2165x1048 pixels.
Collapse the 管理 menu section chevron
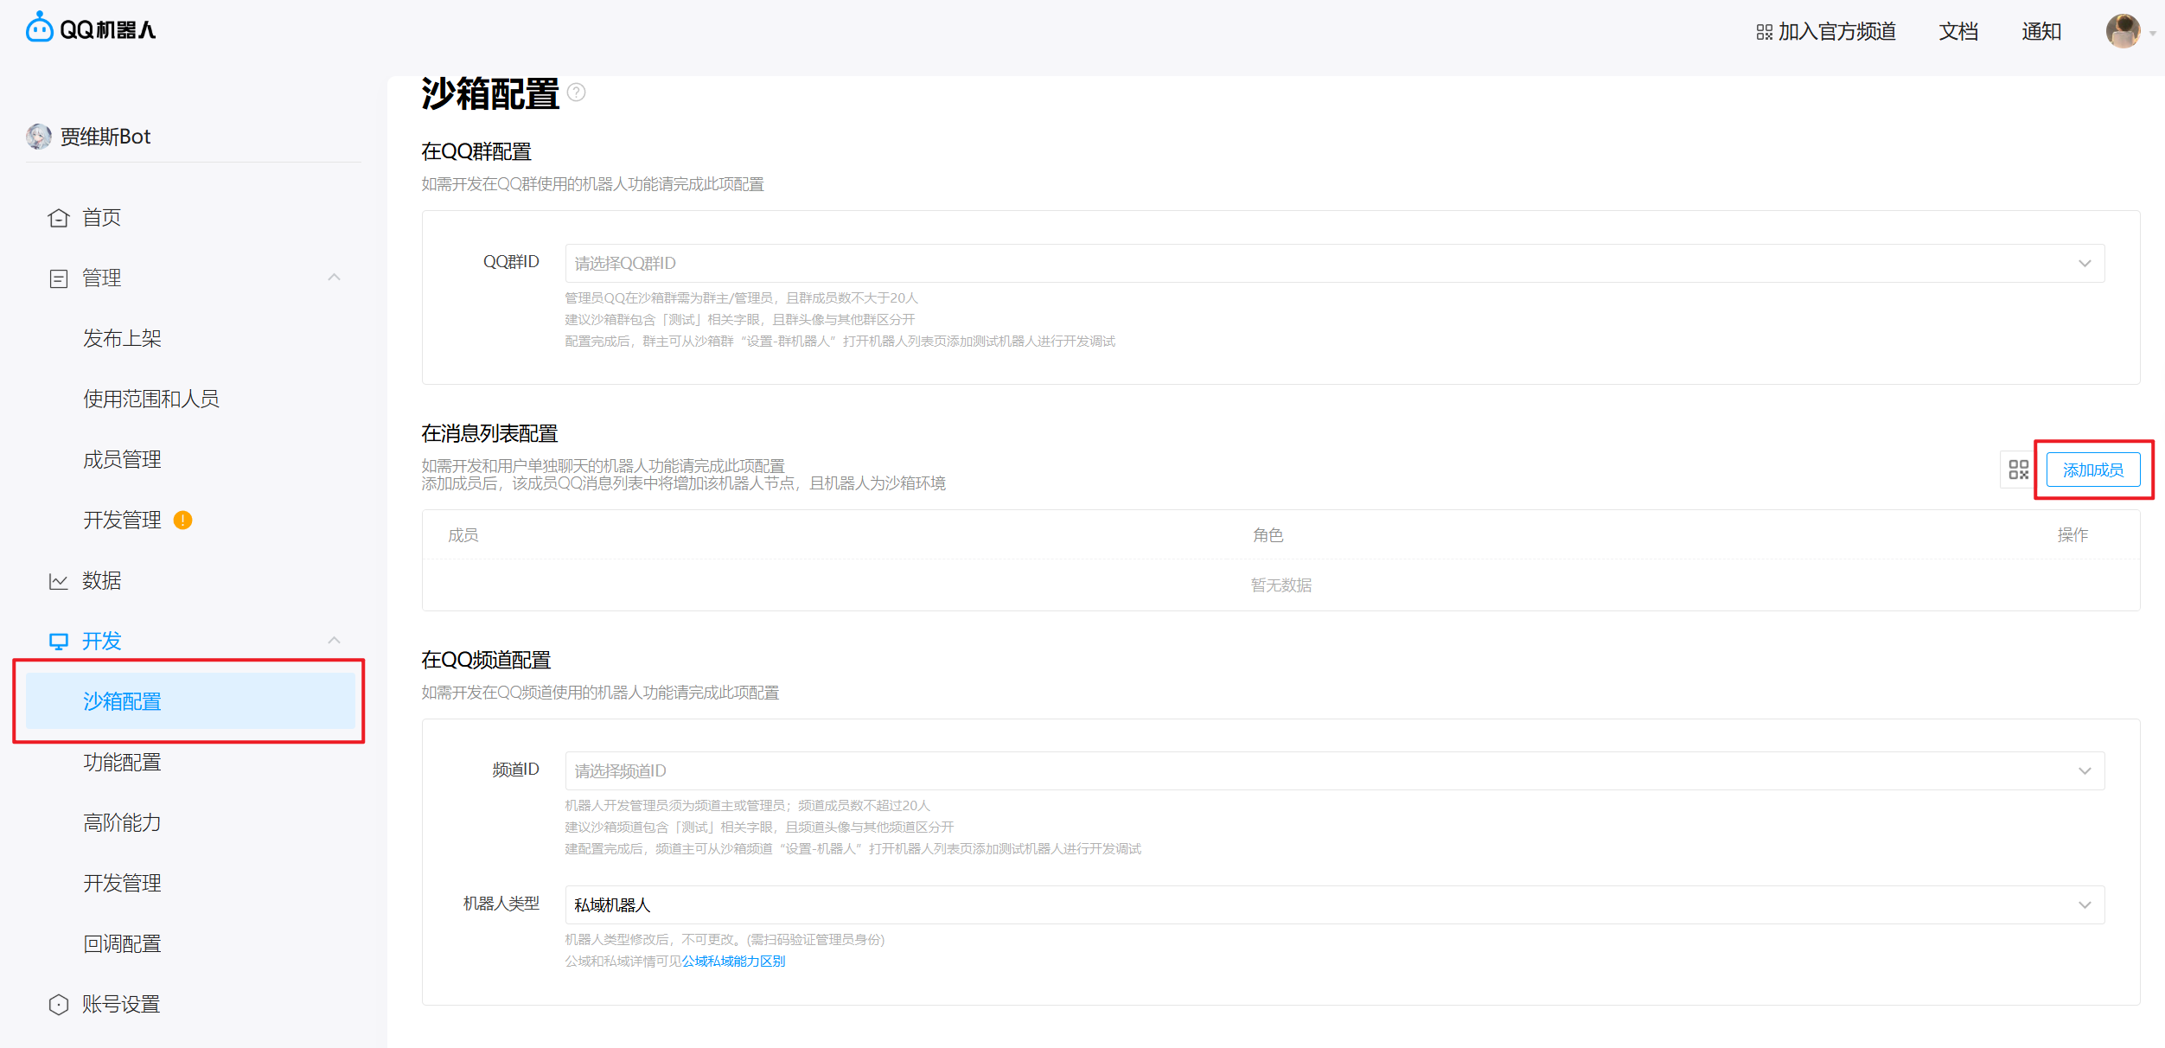pyautogui.click(x=335, y=278)
